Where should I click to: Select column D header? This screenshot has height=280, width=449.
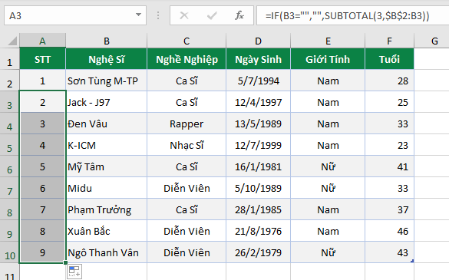point(259,41)
